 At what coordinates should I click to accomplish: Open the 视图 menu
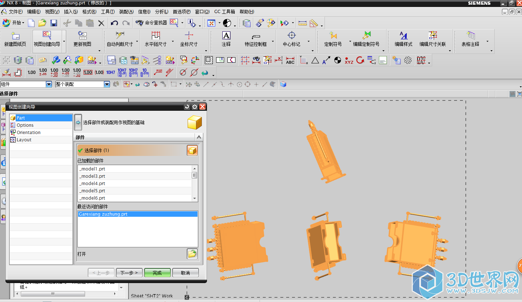click(52, 12)
